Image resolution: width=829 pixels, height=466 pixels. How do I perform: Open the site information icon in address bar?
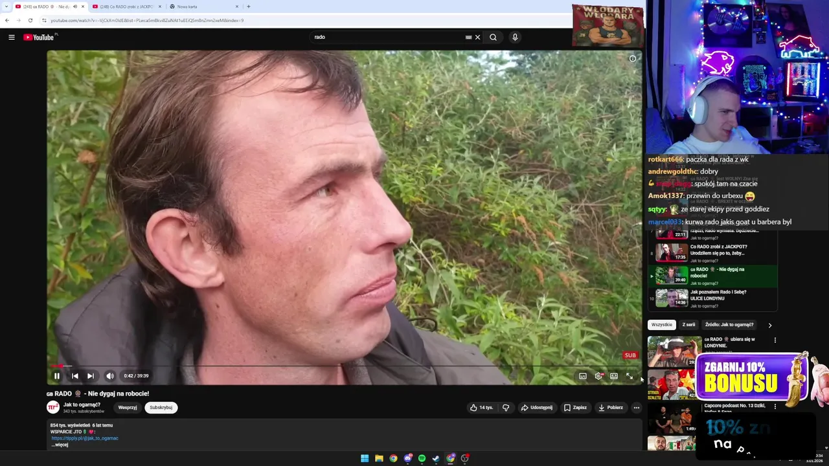(x=44, y=21)
